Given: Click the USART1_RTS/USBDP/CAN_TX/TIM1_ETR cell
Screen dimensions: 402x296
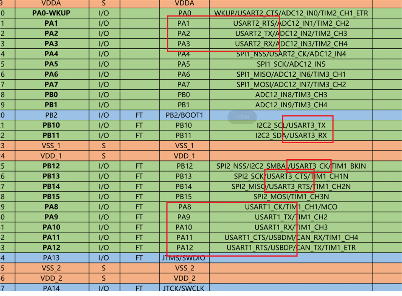Looking at the screenshot, I should (291, 248).
